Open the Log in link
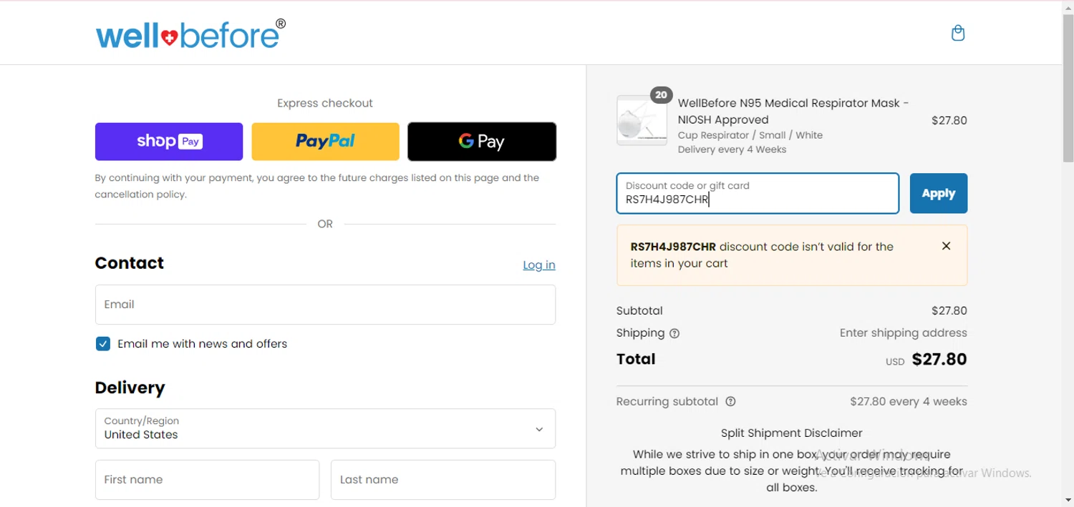The height and width of the screenshot is (507, 1074). pos(539,265)
